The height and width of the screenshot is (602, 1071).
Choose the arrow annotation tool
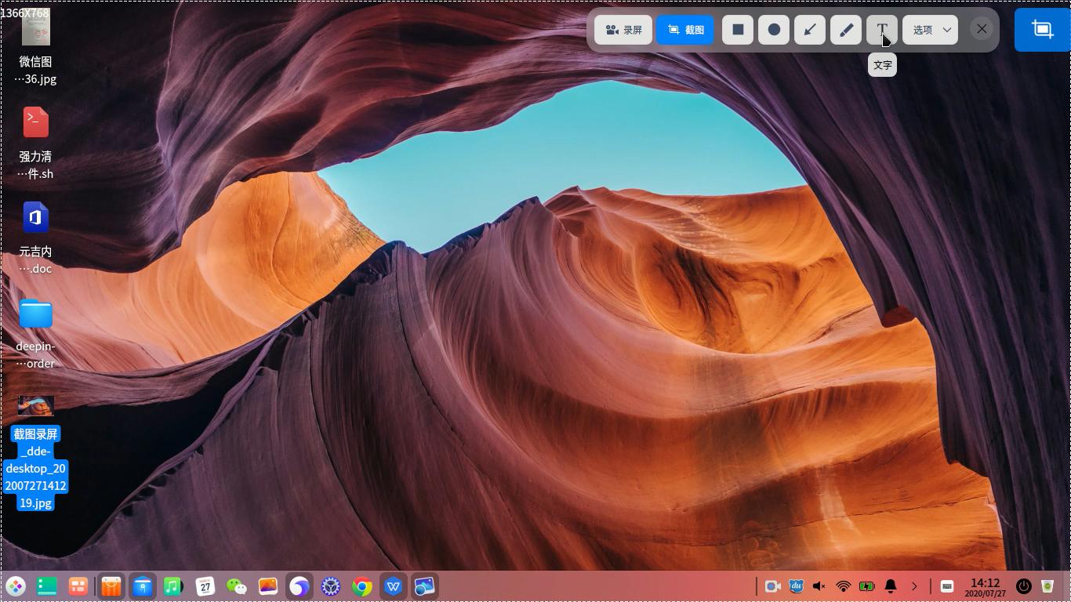[x=810, y=30]
